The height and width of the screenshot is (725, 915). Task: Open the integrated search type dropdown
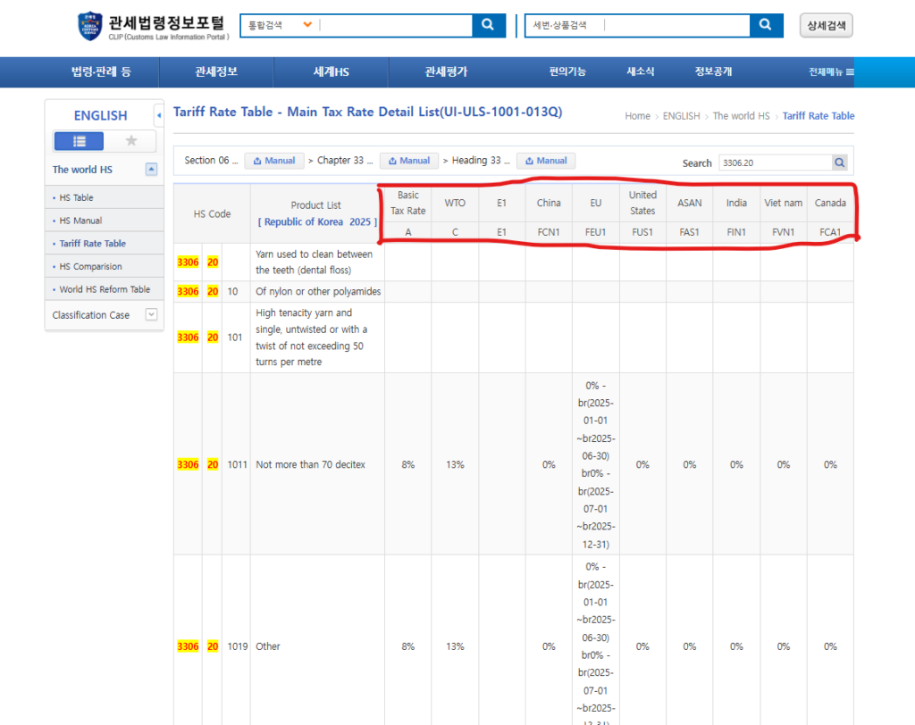click(307, 25)
